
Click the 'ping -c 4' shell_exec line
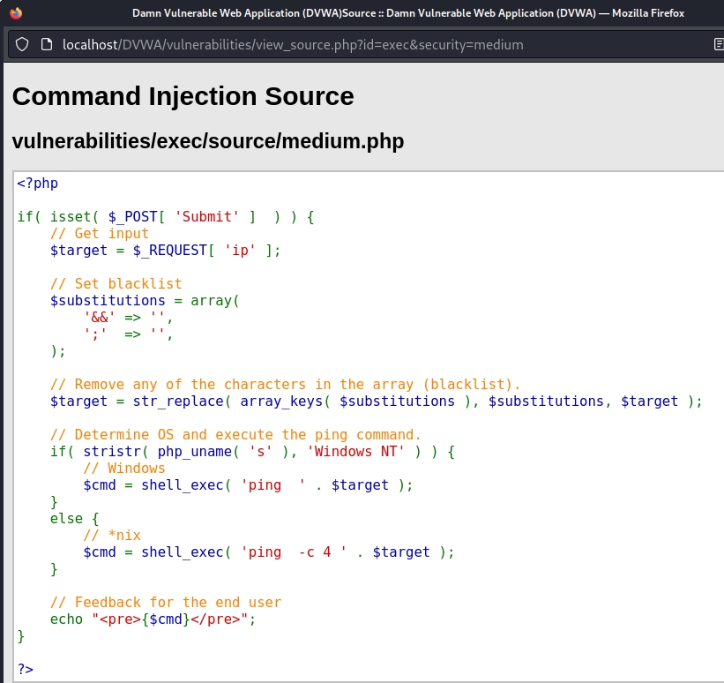point(269,552)
